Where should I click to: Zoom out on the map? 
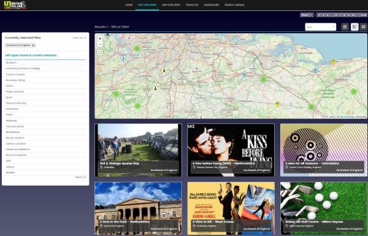[x=100, y=44]
